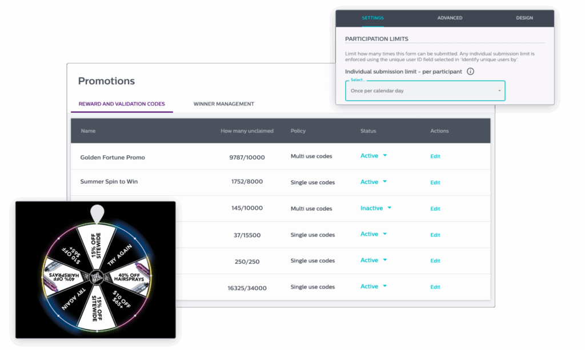Open status dropdown for Golden Fortune Promo
This screenshot has height=350, width=585.
[374, 156]
